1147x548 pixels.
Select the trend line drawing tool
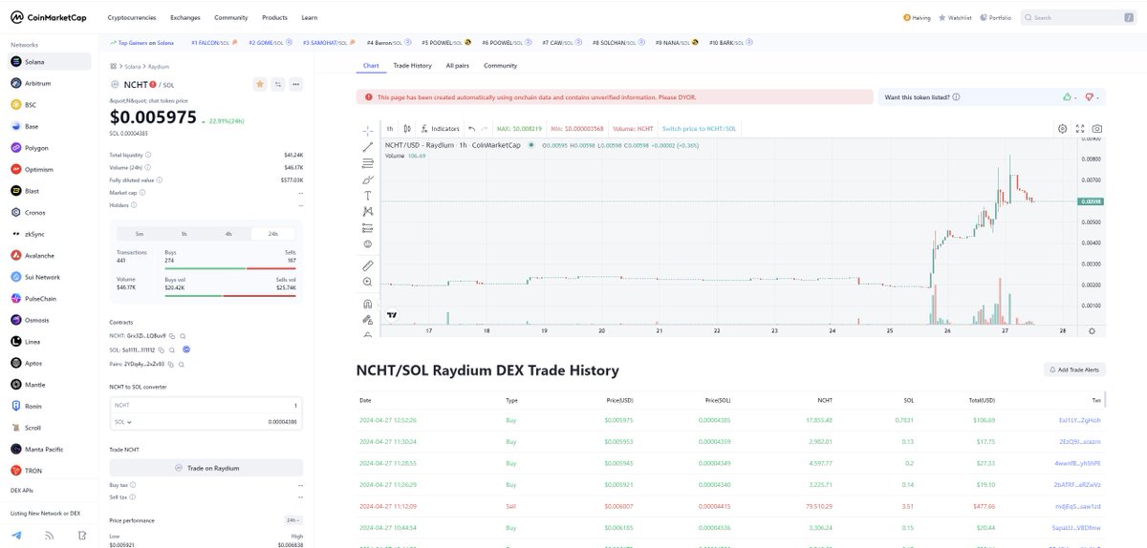368,146
